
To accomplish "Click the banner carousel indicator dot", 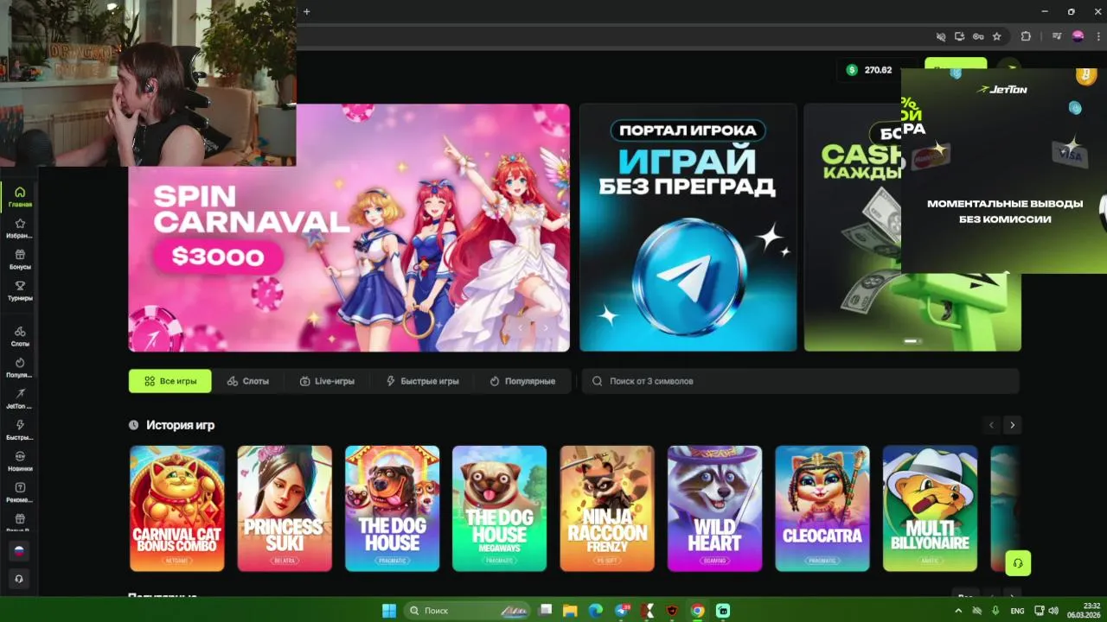I will tap(912, 341).
